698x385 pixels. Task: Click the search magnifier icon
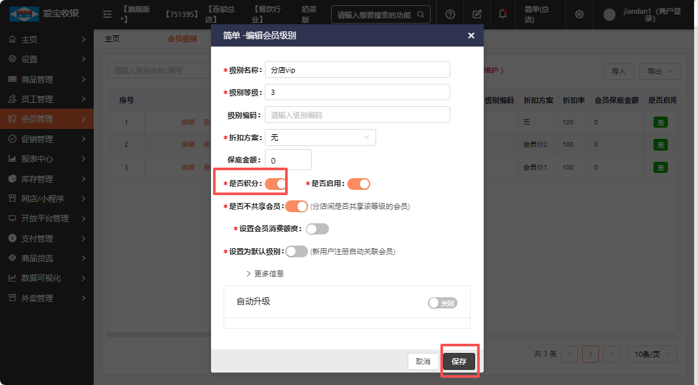(x=420, y=14)
